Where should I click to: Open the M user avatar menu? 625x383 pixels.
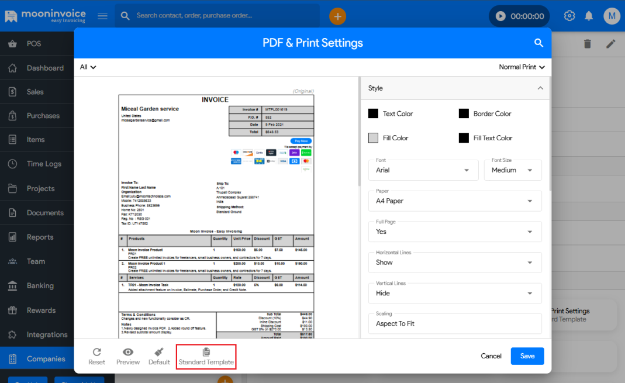coord(612,16)
